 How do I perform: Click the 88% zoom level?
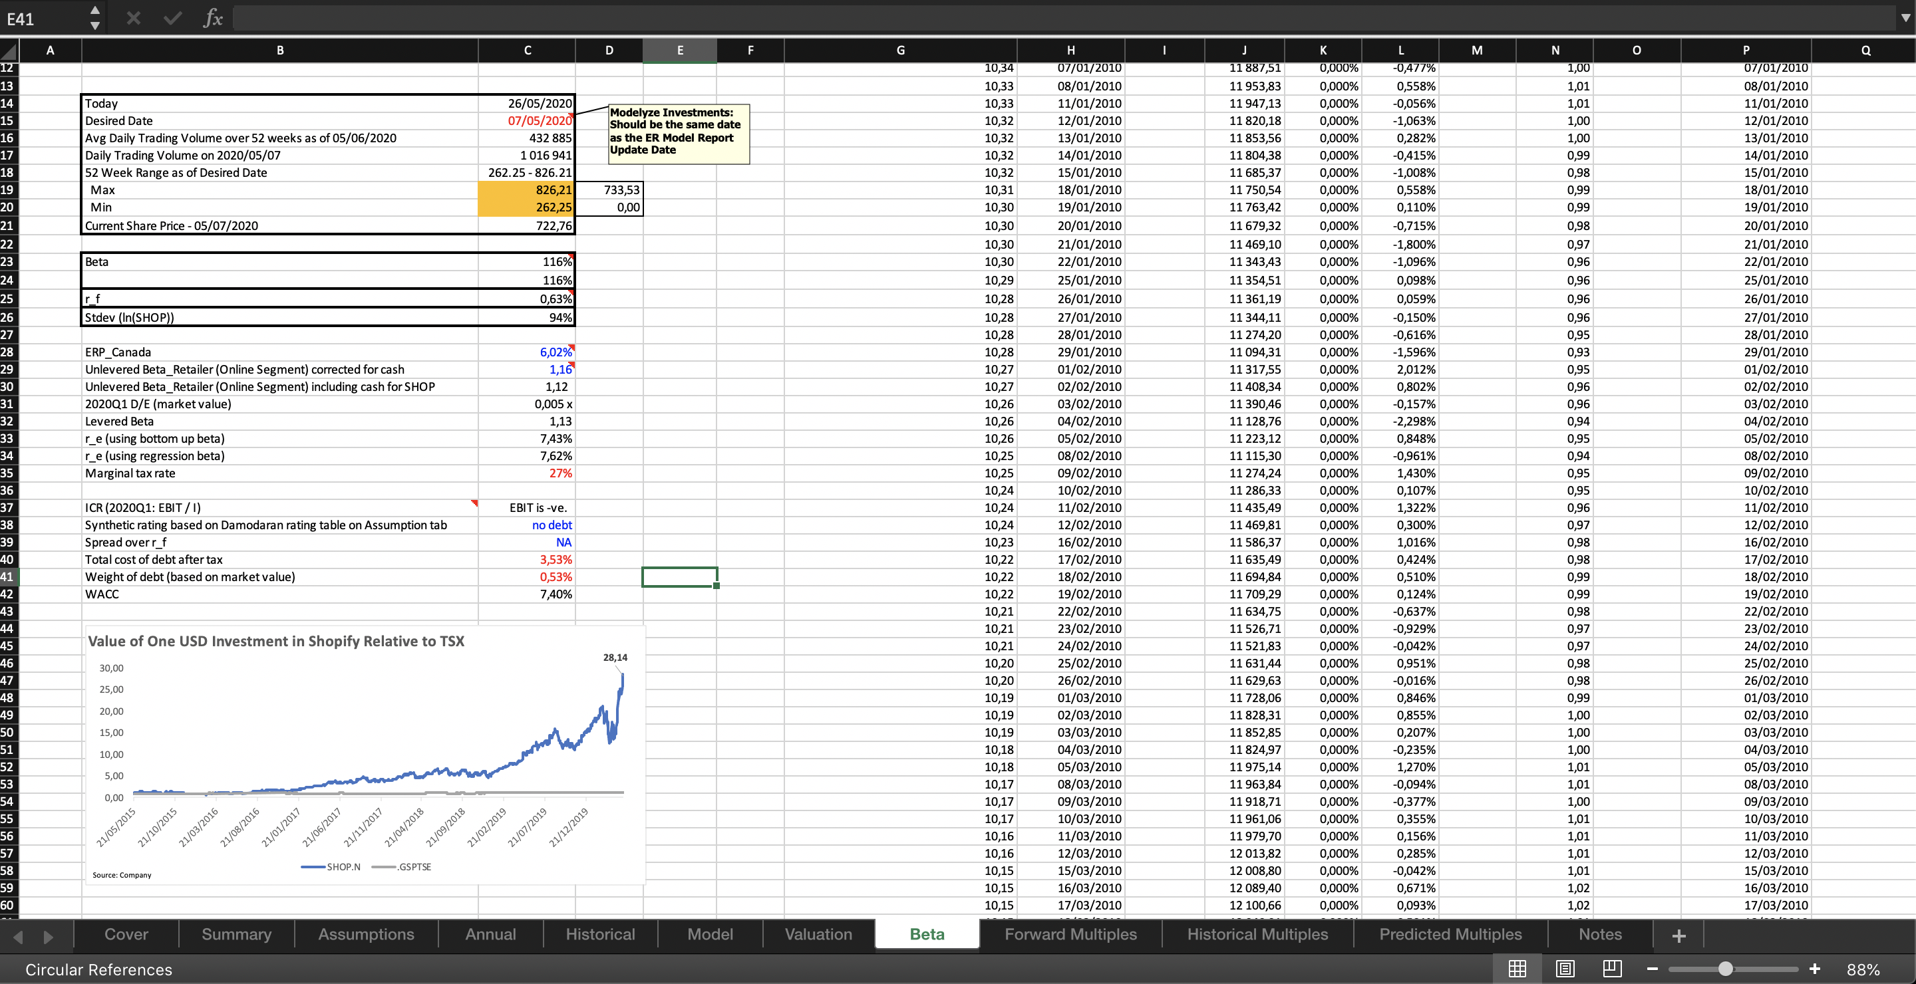[1863, 970]
